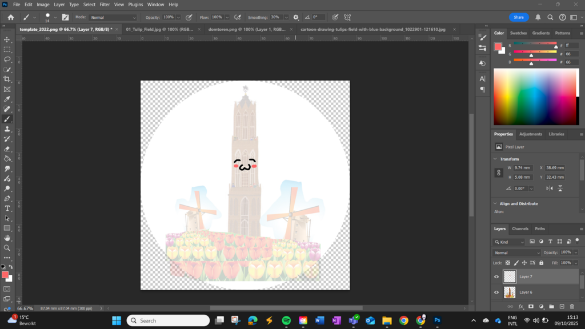Toggle the lock all layer icon
Image resolution: width=585 pixels, height=329 pixels.
(x=541, y=263)
